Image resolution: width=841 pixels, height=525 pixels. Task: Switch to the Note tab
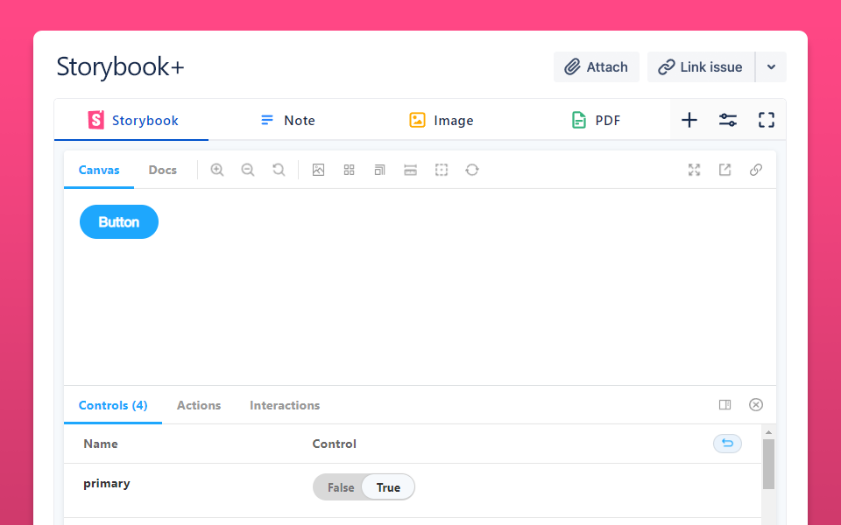287,120
